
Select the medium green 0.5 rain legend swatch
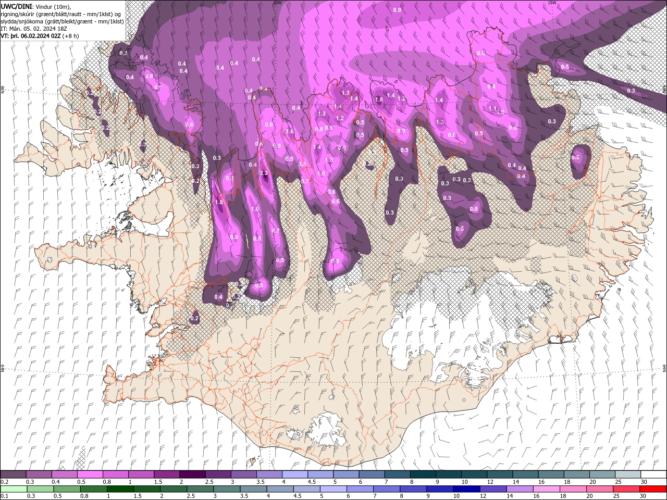67,489
